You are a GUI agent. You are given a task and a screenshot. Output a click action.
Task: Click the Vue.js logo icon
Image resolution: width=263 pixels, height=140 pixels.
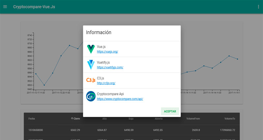pyautogui.click(x=91, y=49)
